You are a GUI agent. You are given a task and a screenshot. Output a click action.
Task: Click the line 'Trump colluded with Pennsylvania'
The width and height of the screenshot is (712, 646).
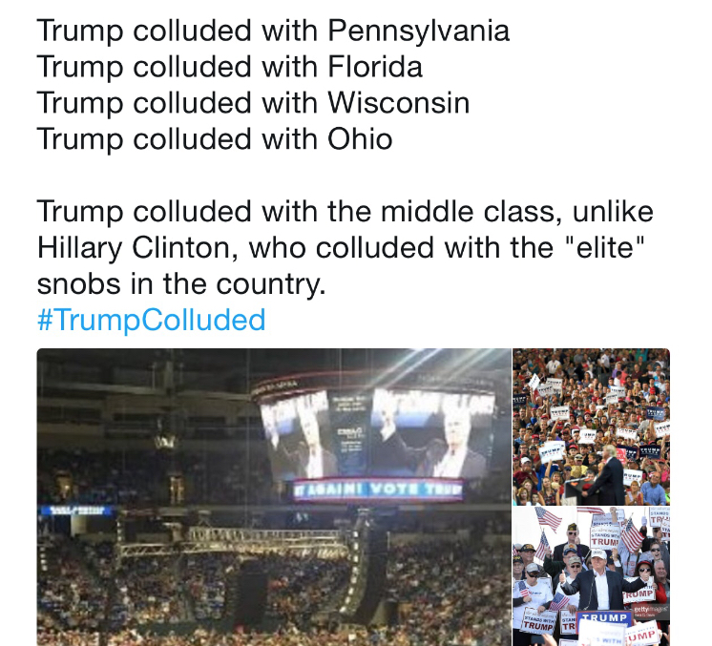click(x=273, y=31)
